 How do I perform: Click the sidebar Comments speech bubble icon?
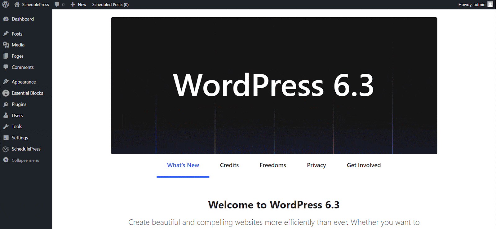[6, 67]
